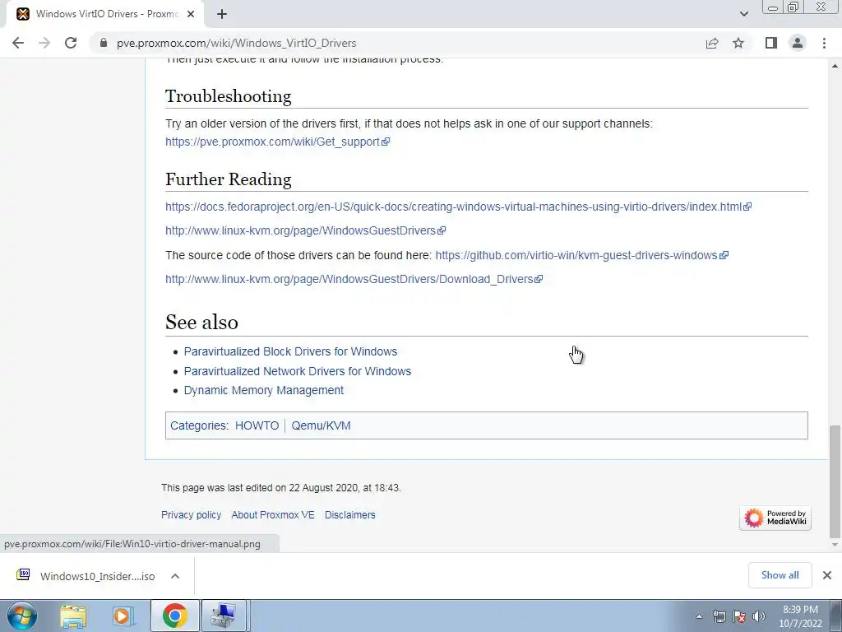The width and height of the screenshot is (842, 632).
Task: Open the HOWTO category
Action: pos(257,425)
